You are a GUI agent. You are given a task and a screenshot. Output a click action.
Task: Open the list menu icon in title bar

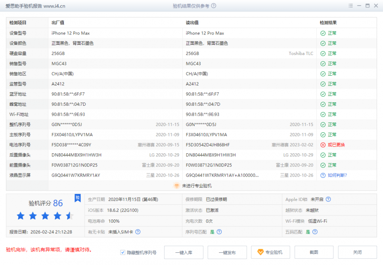click(x=350, y=6)
